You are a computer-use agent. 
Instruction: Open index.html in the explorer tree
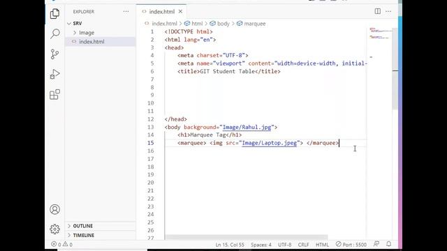pos(101,42)
